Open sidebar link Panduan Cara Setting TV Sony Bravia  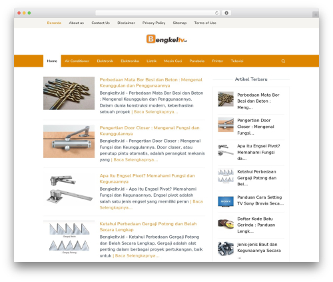pos(260,200)
